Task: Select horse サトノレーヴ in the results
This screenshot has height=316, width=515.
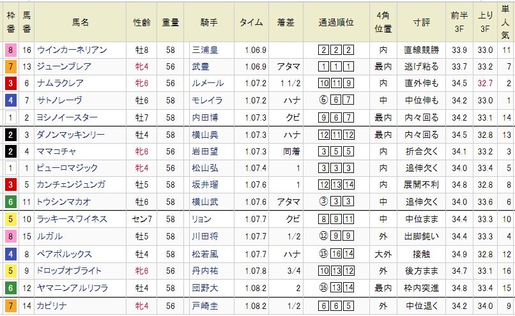Action: coord(61,100)
